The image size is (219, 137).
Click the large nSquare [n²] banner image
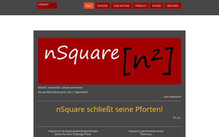pos(109,61)
